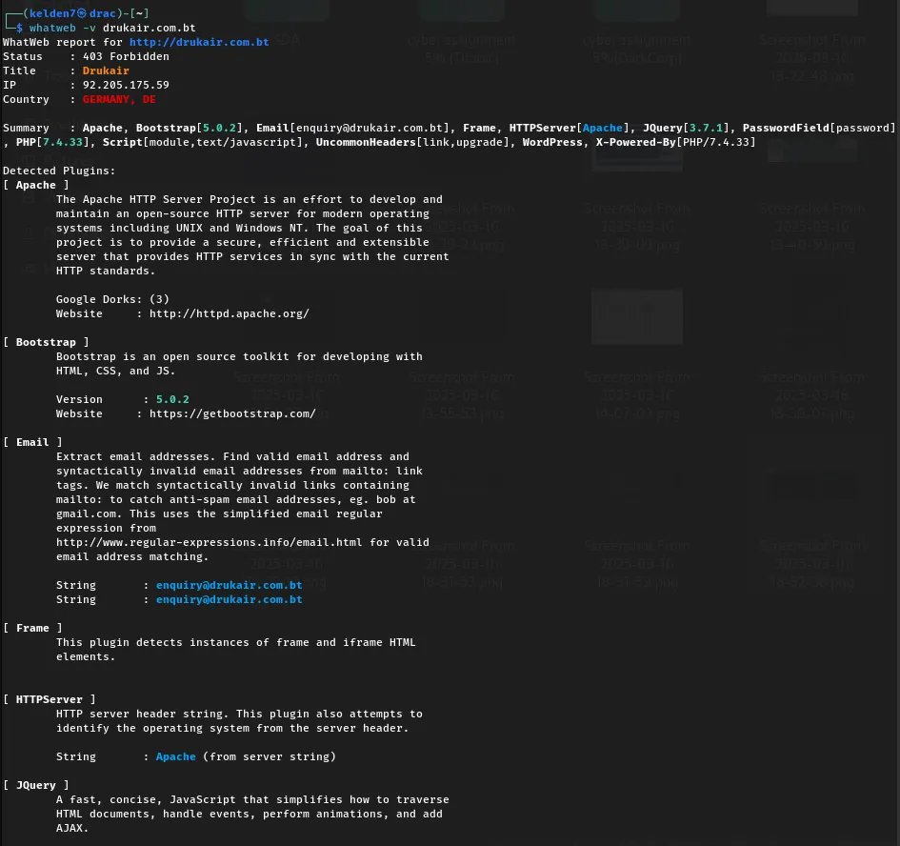
Task: Click the '[ Frame ]' plugin header
Action: click(x=32, y=628)
